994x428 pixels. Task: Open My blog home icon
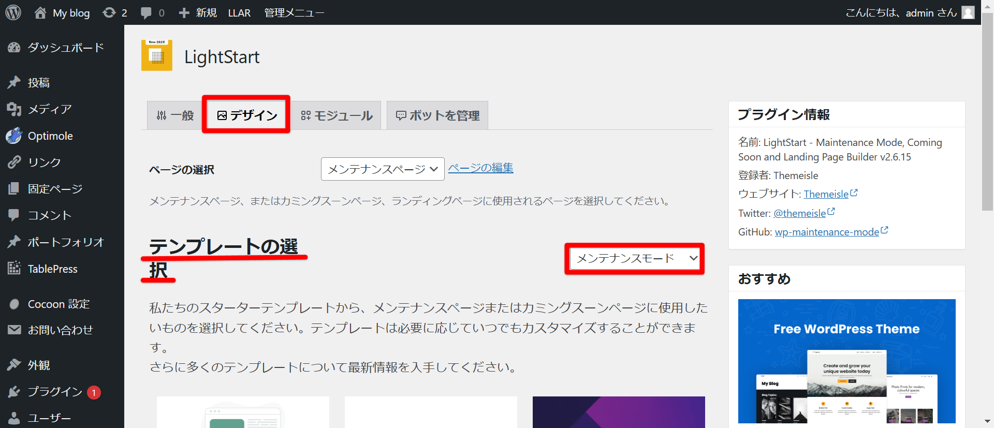click(x=40, y=12)
